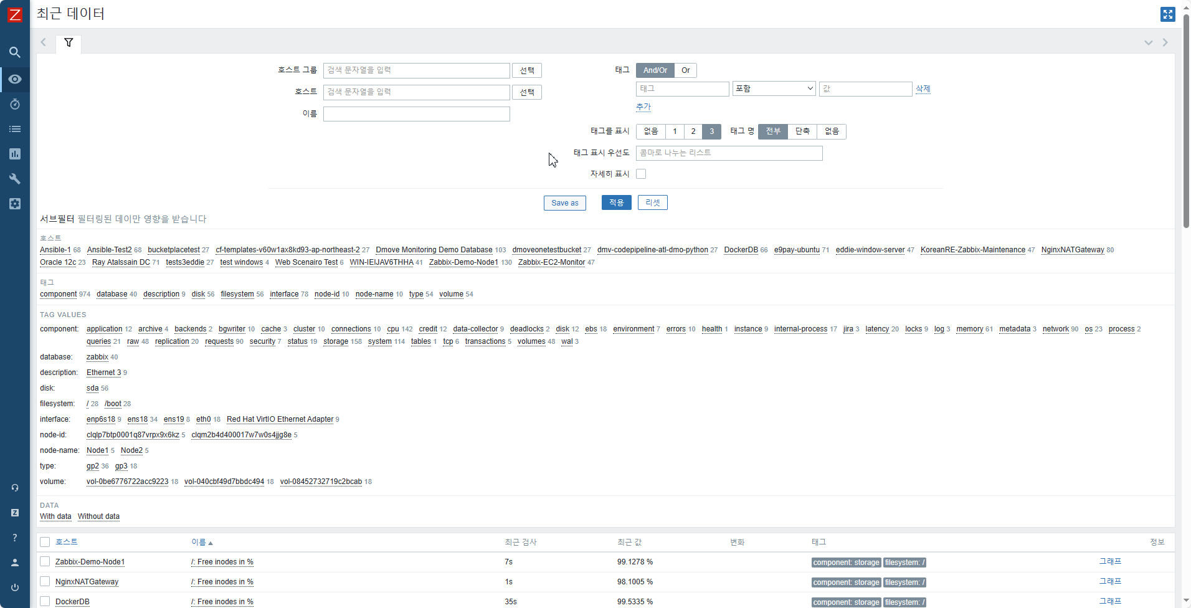Open the Reports chart icon menu

[15, 154]
